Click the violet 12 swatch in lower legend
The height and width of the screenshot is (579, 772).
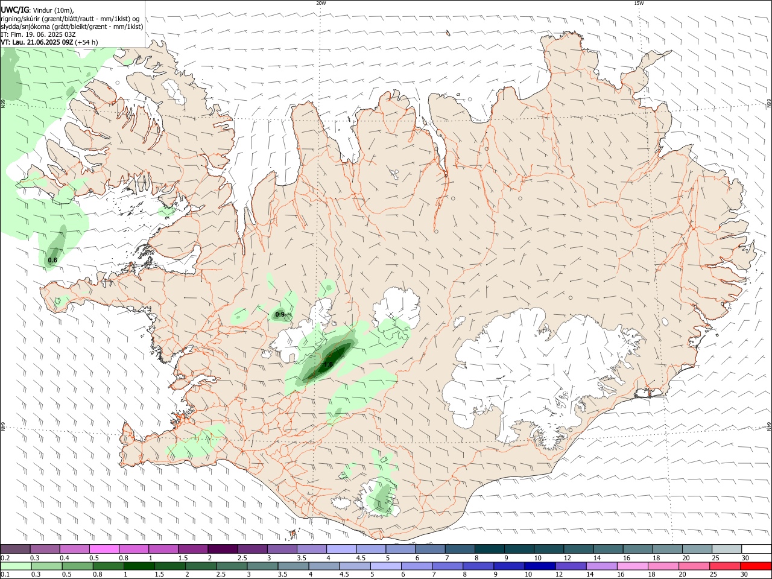[571, 566]
